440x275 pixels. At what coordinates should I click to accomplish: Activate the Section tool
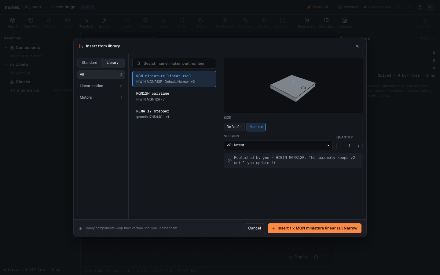264,23
